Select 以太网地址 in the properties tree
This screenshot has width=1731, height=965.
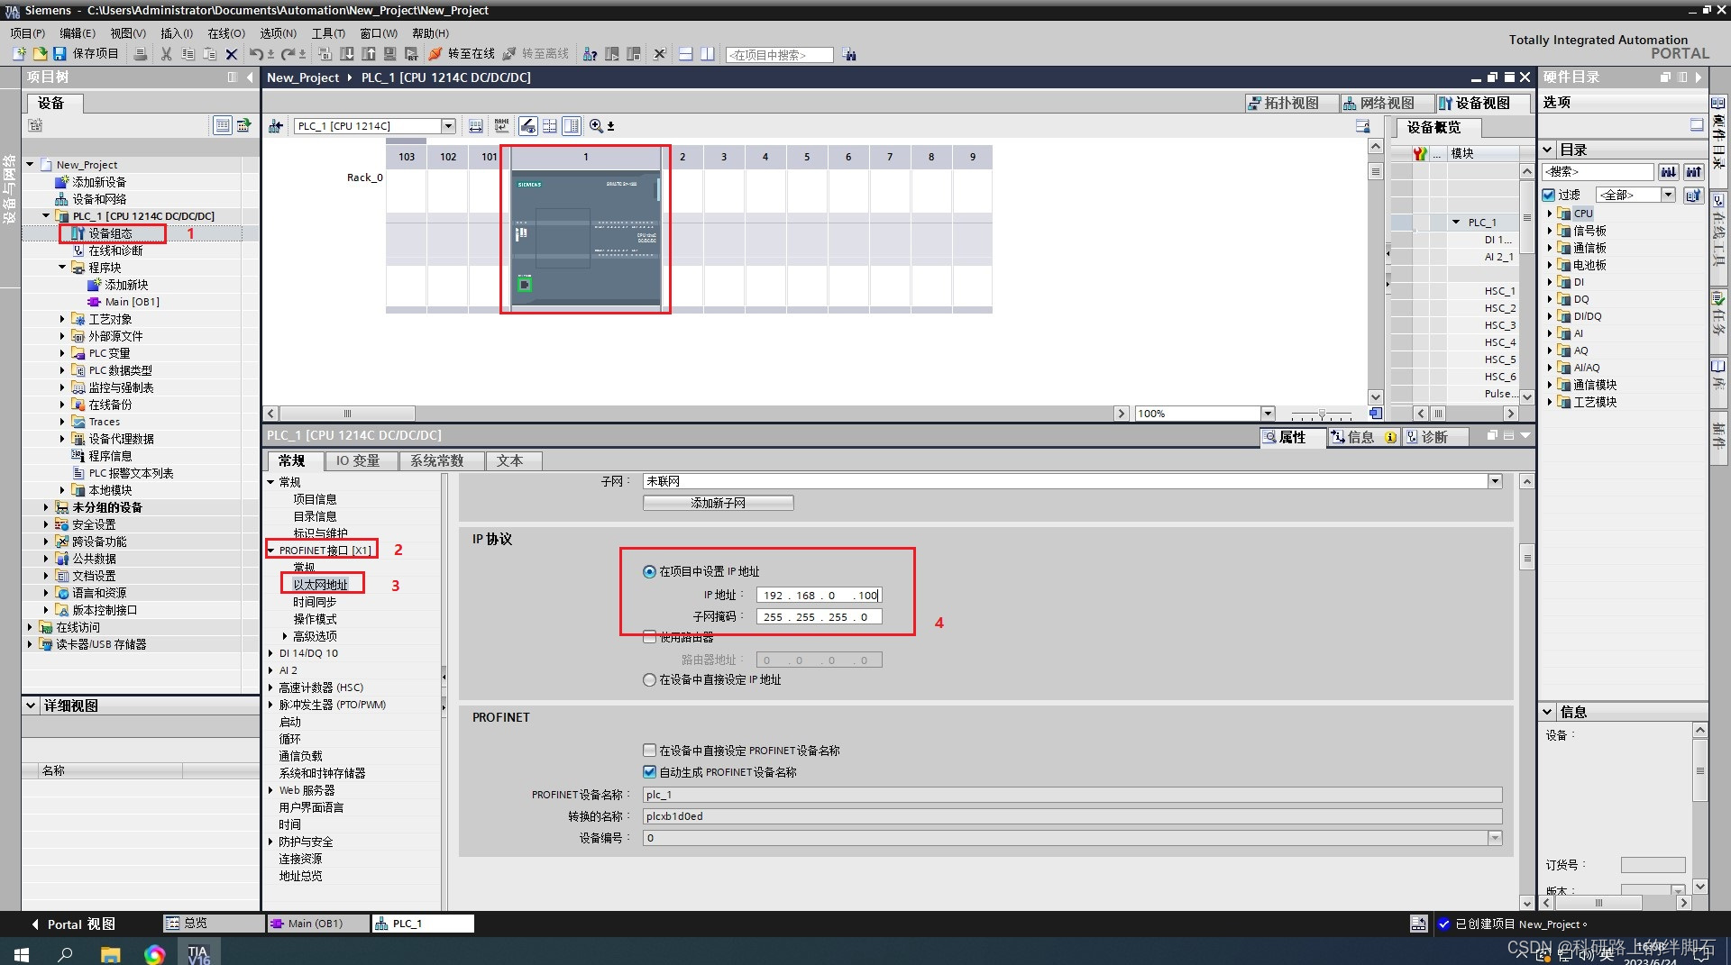point(321,585)
